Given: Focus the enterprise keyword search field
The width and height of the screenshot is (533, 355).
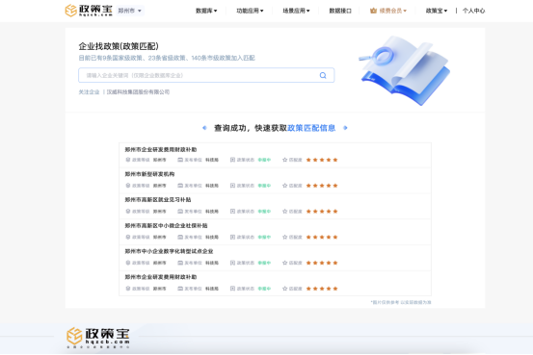Looking at the screenshot, I should point(206,75).
